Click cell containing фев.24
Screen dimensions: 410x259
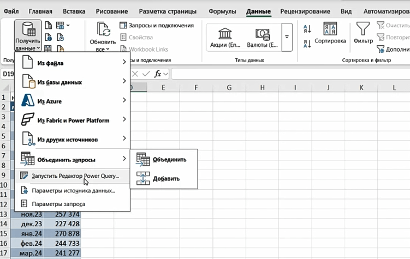(27, 243)
